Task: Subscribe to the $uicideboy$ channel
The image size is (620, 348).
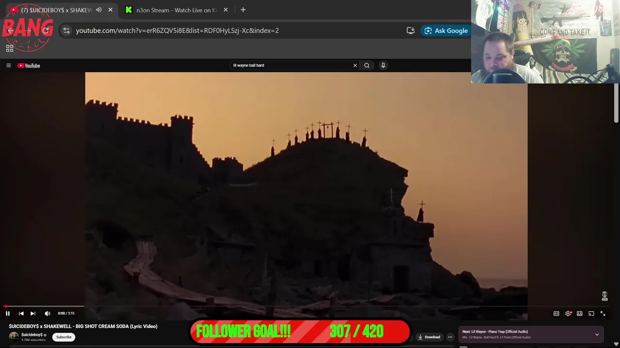Action: 63,337
